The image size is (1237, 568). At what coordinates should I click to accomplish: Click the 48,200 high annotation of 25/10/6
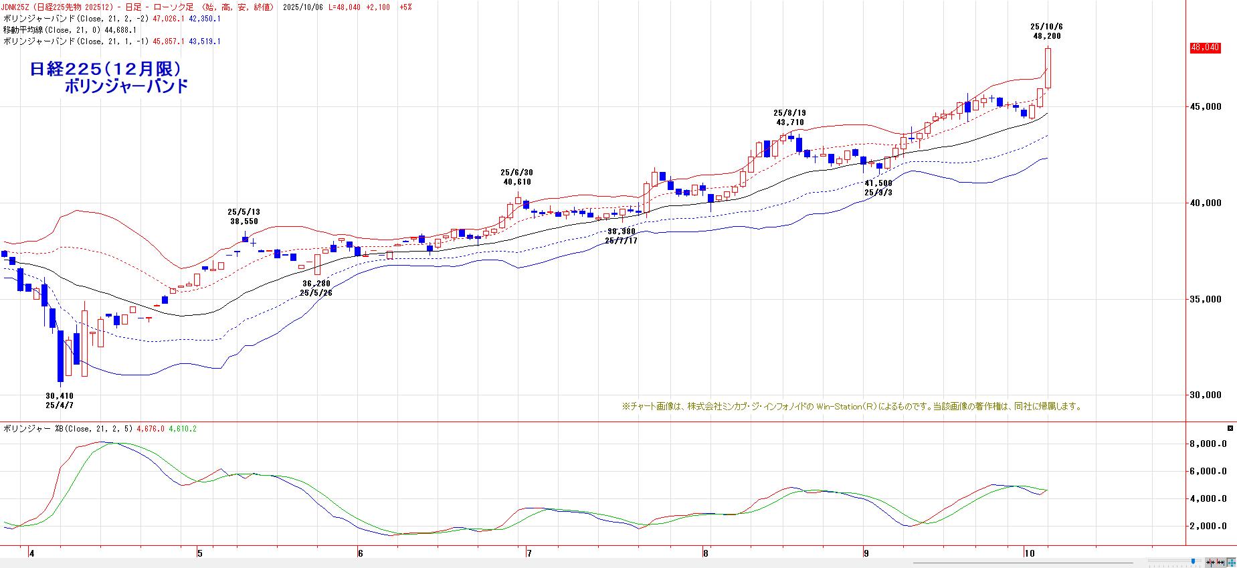[x=1047, y=36]
